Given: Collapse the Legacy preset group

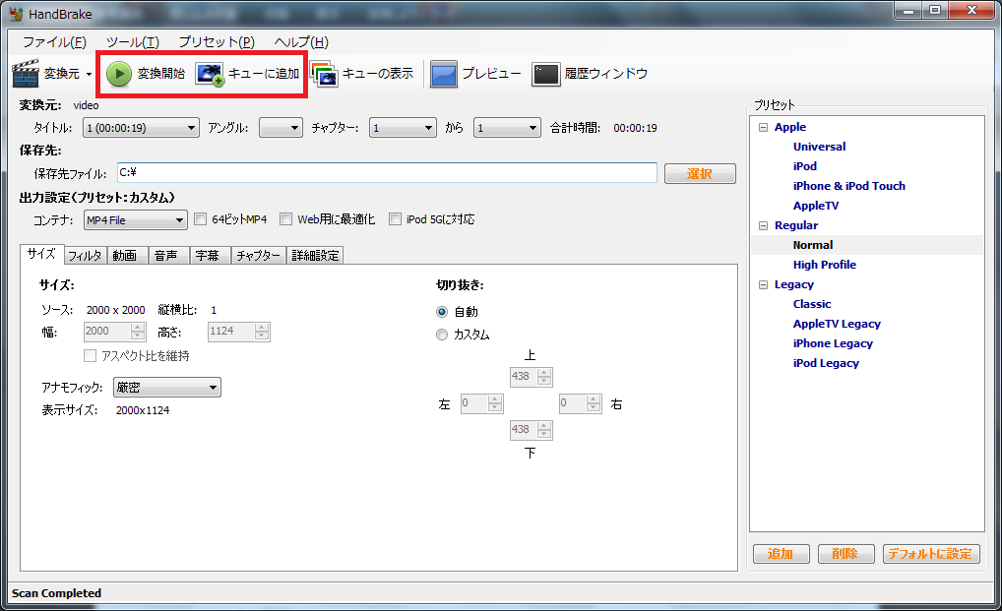Looking at the screenshot, I should [x=763, y=284].
